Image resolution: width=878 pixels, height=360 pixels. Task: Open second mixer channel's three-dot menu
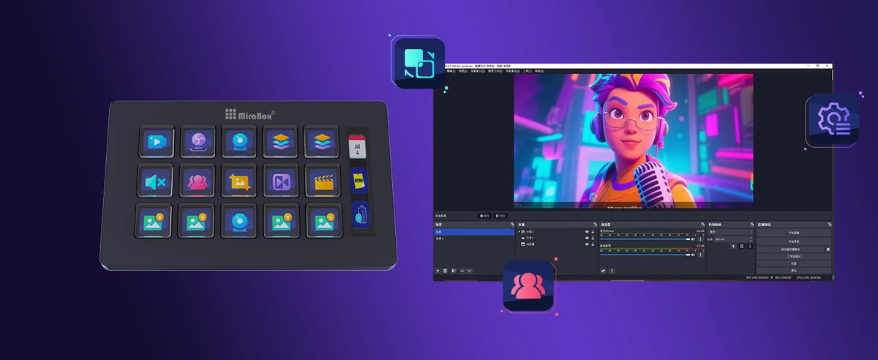(700, 255)
